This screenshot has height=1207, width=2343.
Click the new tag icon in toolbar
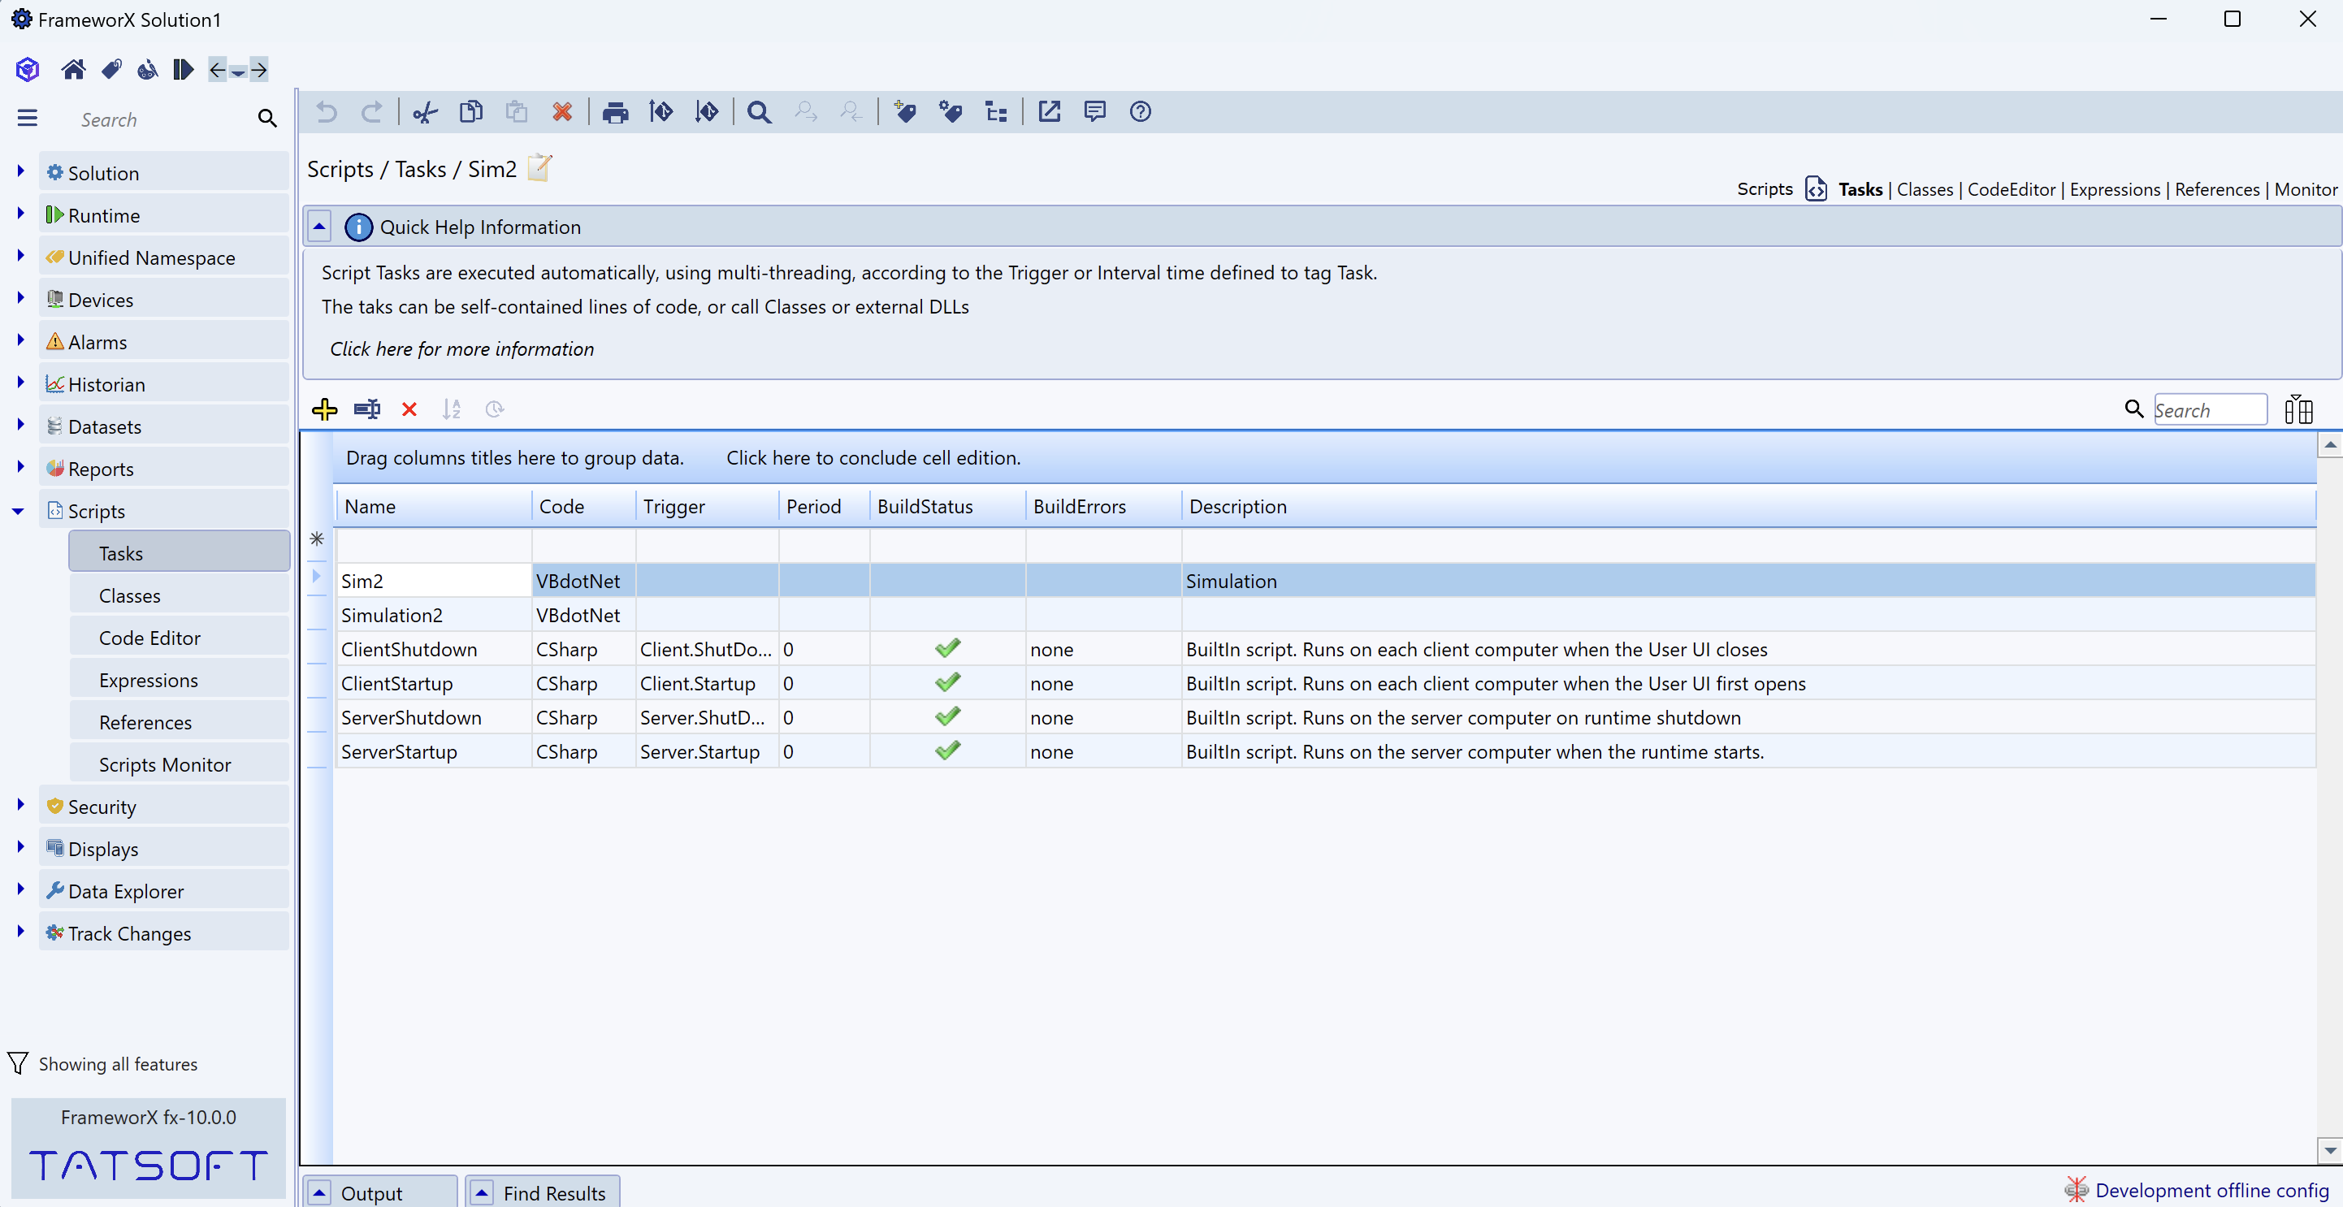pos(904,112)
